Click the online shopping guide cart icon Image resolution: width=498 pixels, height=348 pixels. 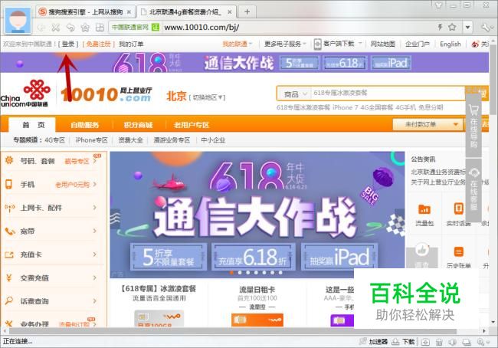(x=473, y=126)
